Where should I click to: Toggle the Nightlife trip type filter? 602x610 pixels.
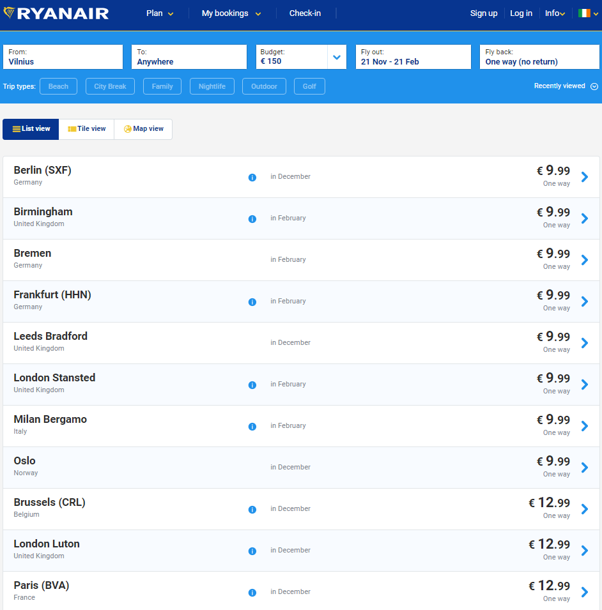[x=212, y=86]
